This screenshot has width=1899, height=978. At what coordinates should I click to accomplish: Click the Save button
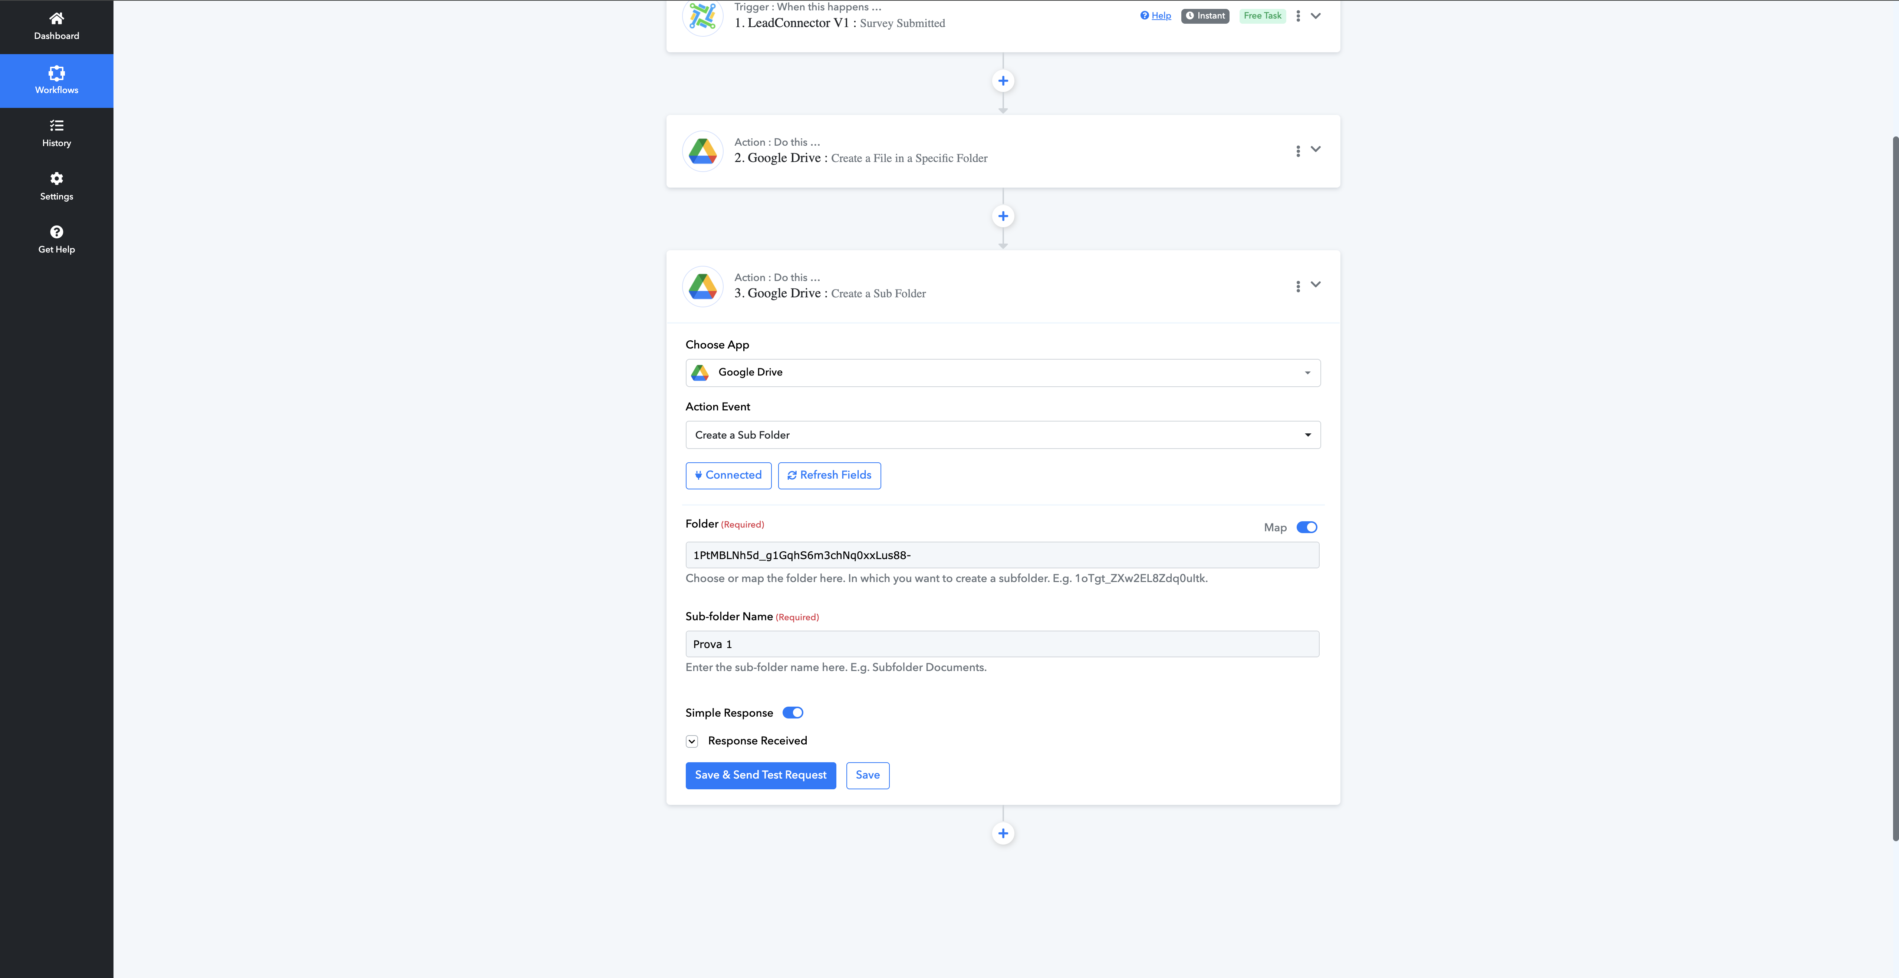pos(868,775)
